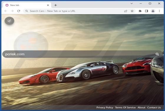The width and height of the screenshot is (165, 111).
Task: Bookmark this tab with the star icon
Action: (132, 11)
